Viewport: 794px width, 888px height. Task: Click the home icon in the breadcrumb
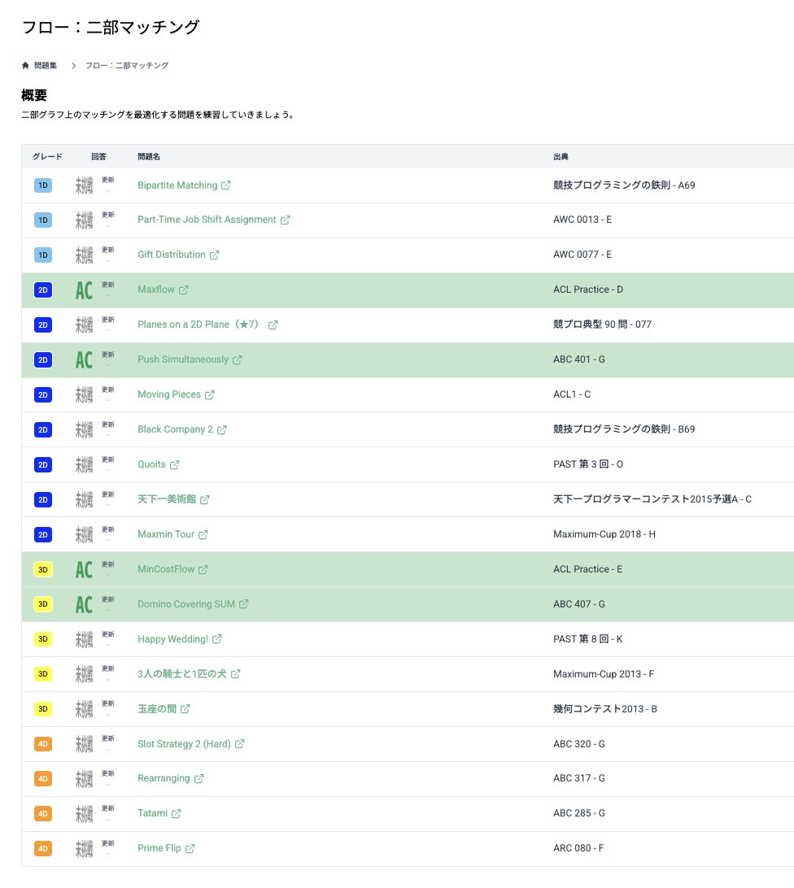pos(25,66)
